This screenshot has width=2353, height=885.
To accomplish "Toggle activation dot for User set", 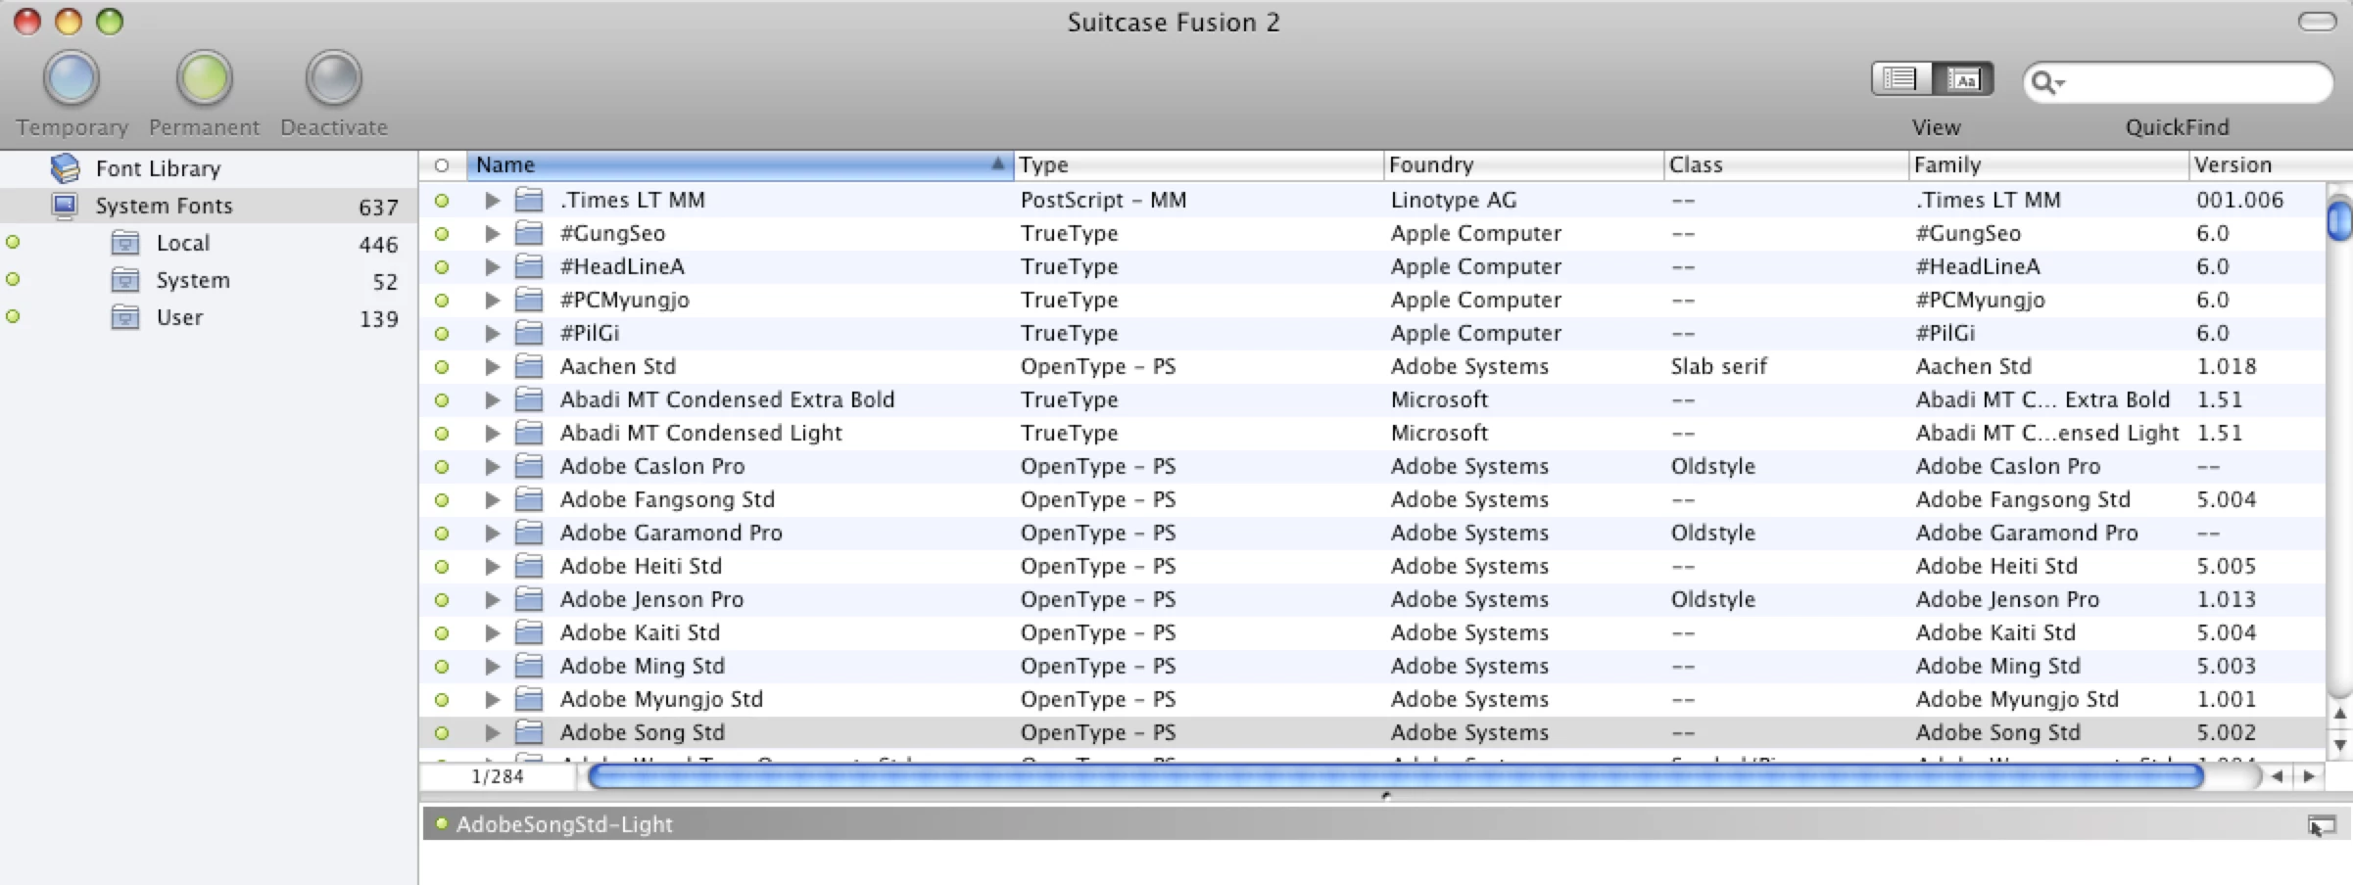I will tap(13, 316).
